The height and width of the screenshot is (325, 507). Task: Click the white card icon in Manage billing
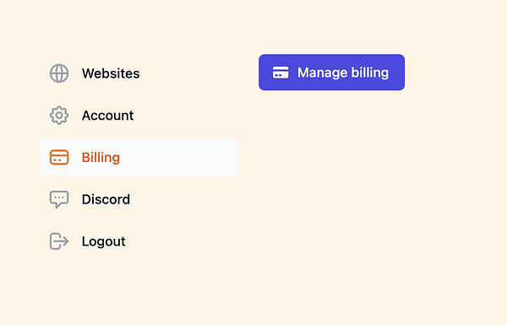[x=281, y=73]
